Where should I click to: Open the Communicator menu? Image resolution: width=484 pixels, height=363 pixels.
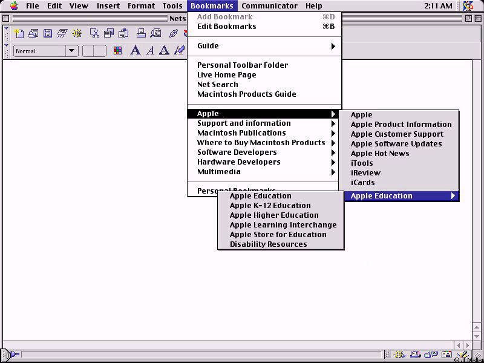pyautogui.click(x=269, y=6)
